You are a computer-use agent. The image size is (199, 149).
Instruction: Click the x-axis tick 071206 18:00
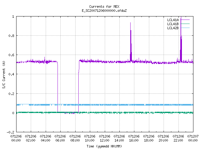149,138
